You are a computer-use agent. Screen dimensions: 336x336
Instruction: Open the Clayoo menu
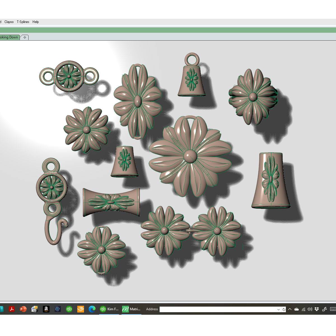(9, 22)
